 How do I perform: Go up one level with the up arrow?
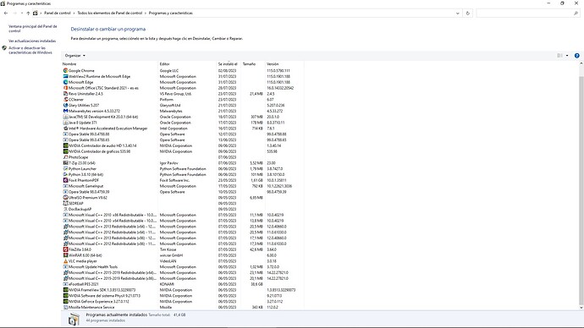pyautogui.click(x=28, y=13)
